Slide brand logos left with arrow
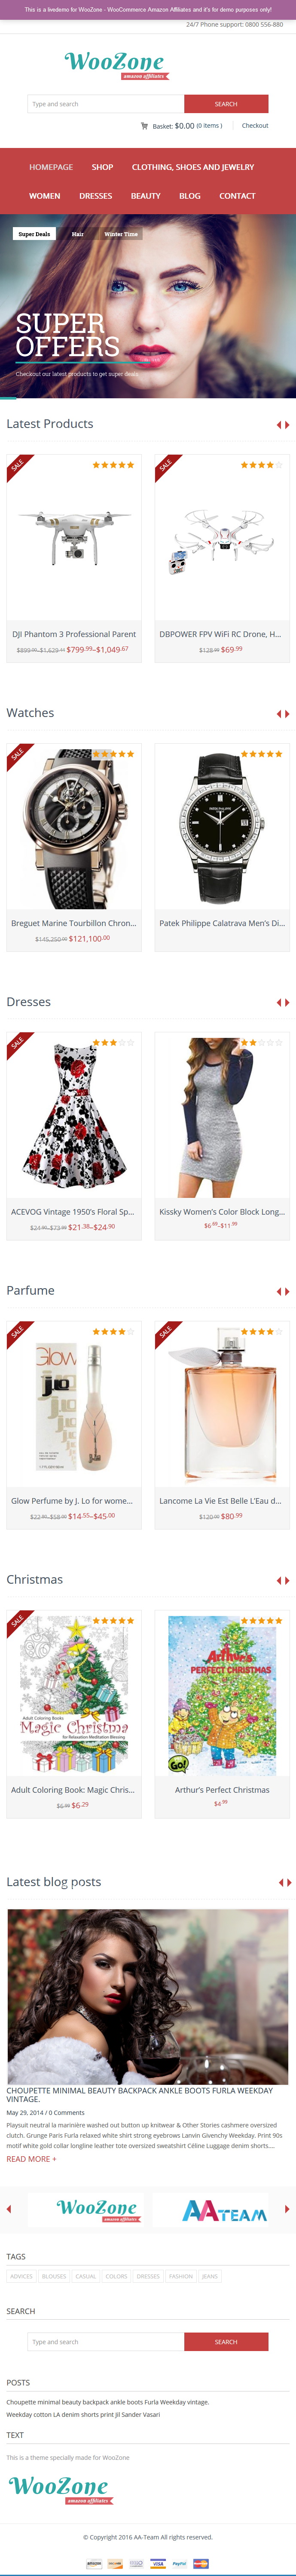The image size is (296, 2576). coord(9,2209)
